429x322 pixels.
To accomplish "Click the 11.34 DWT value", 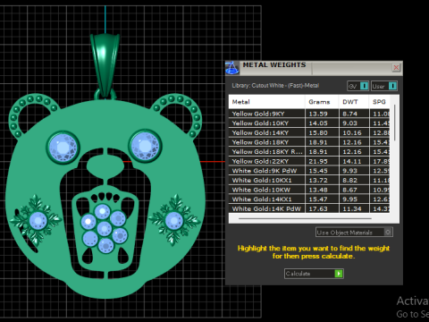I will [x=352, y=209].
